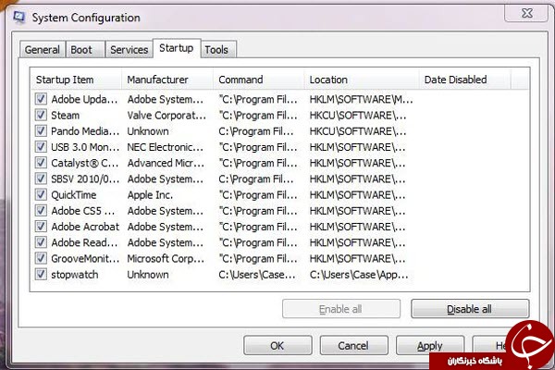Disable the stopwatch startup checkbox
This screenshot has width=555, height=370.
click(41, 274)
